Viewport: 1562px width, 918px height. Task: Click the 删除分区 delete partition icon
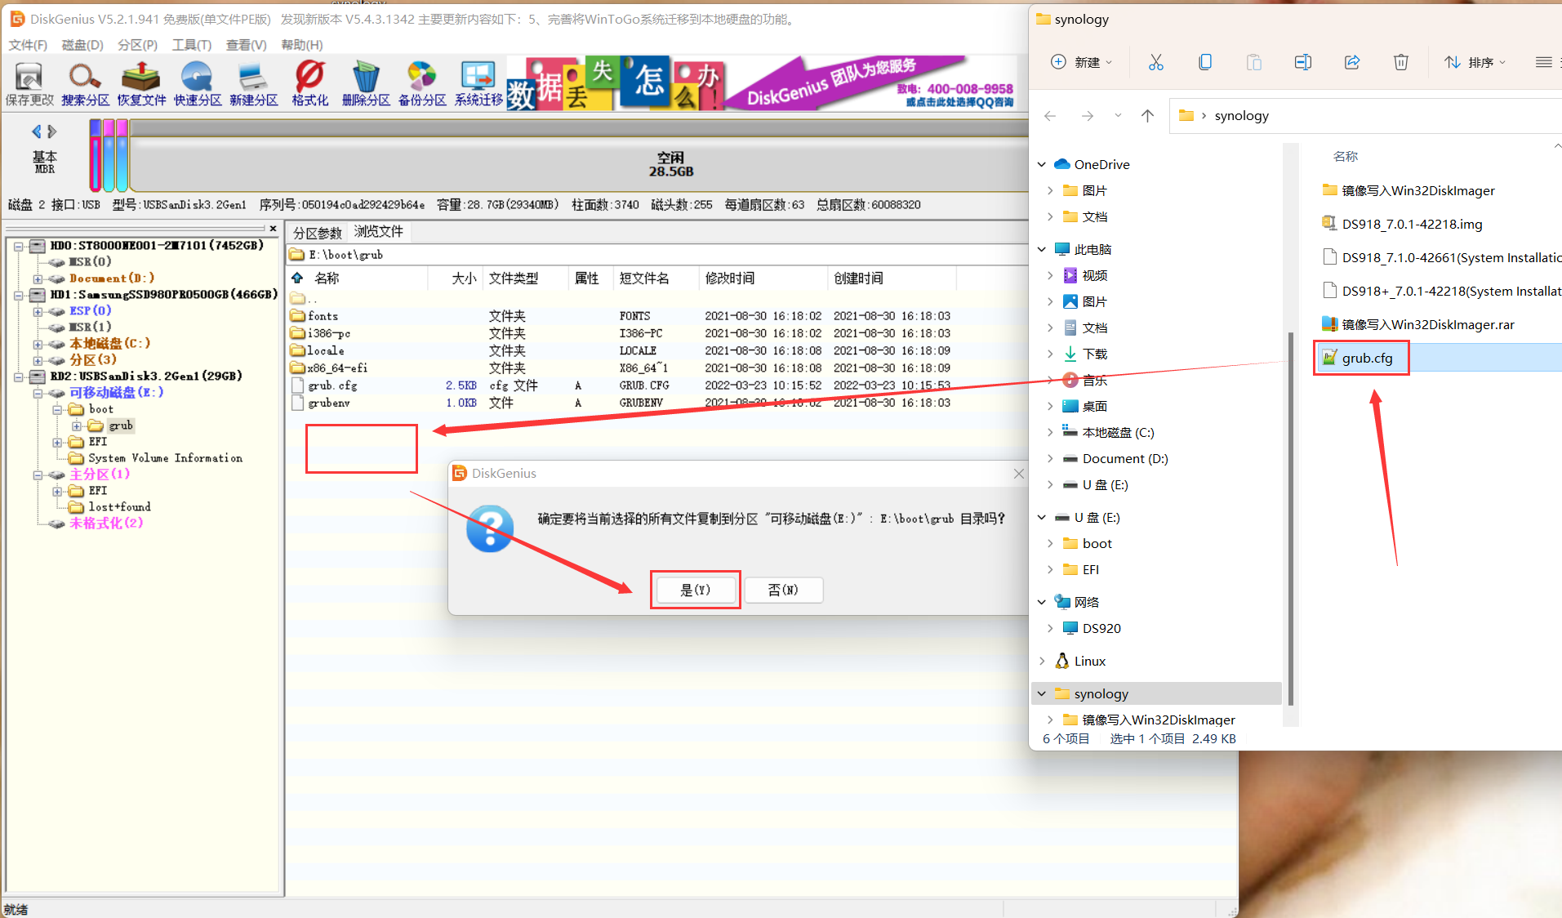[366, 84]
